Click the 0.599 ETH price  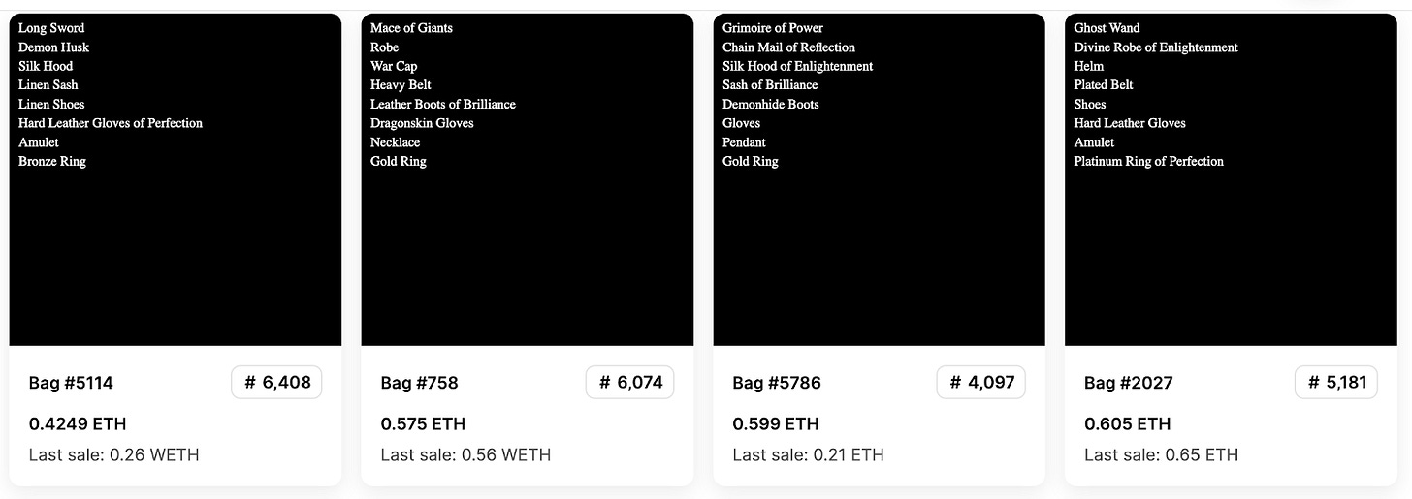pos(775,423)
